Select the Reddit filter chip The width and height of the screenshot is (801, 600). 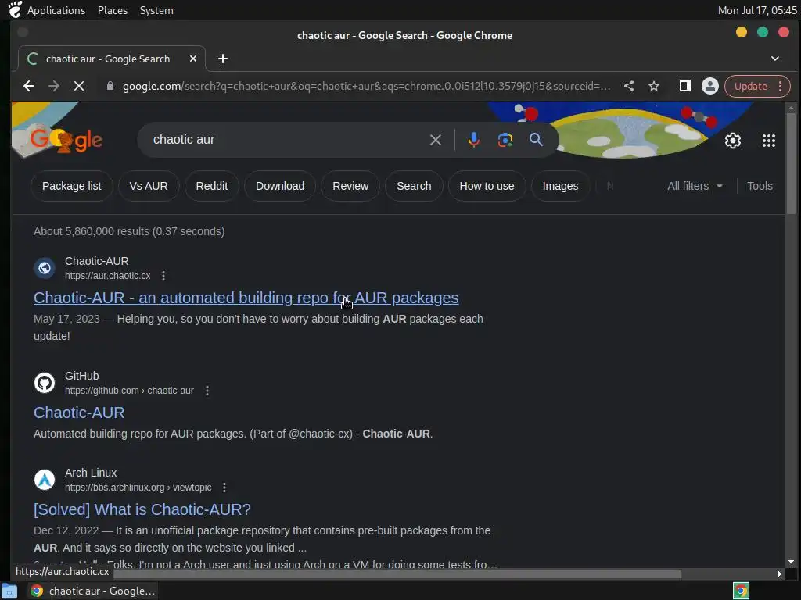[x=211, y=186]
